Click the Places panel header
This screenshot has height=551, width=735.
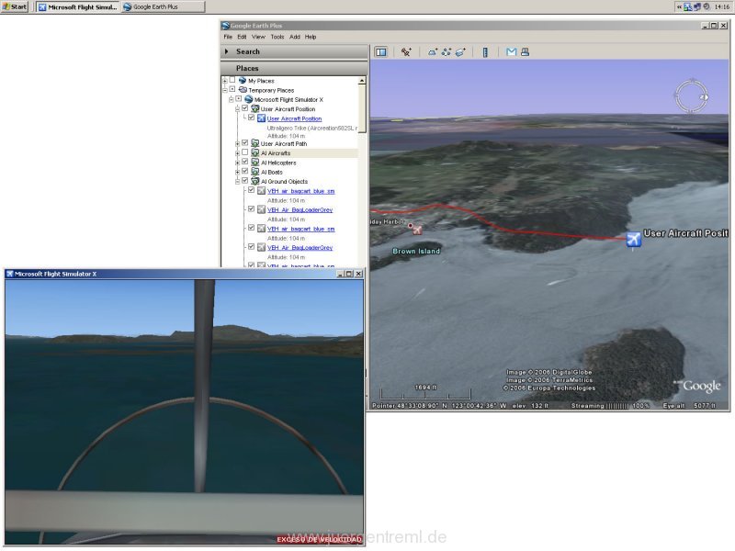(294, 68)
